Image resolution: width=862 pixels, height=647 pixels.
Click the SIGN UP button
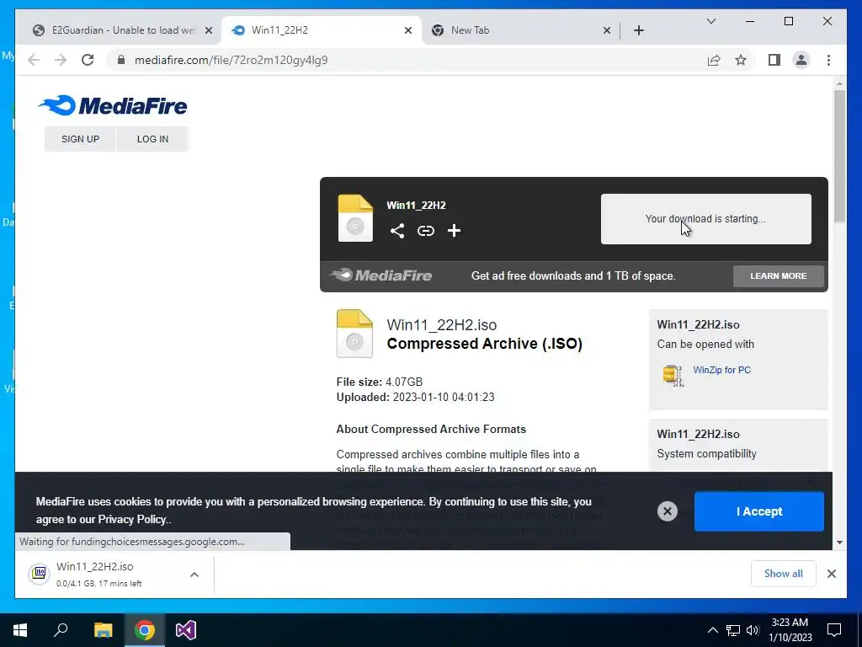(x=80, y=139)
